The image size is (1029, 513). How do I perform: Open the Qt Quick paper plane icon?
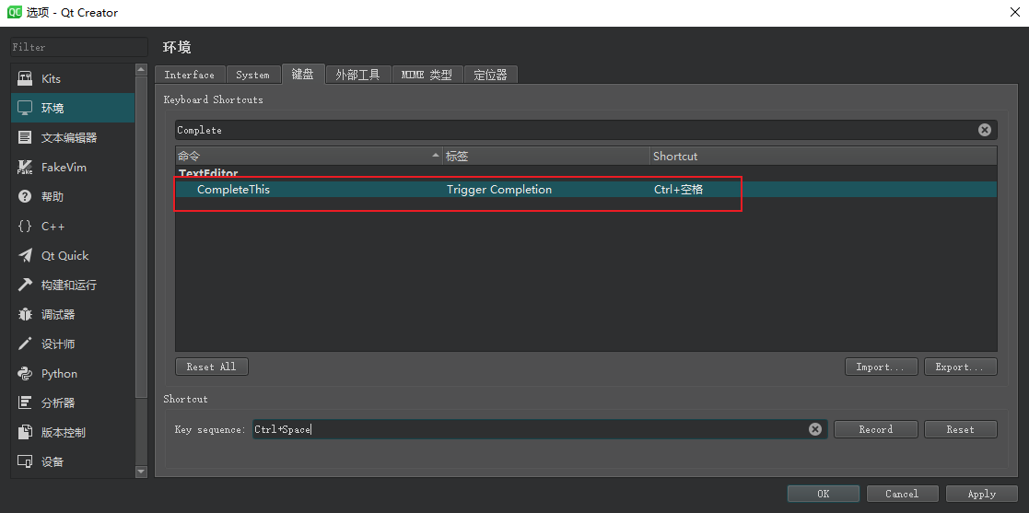tap(25, 256)
